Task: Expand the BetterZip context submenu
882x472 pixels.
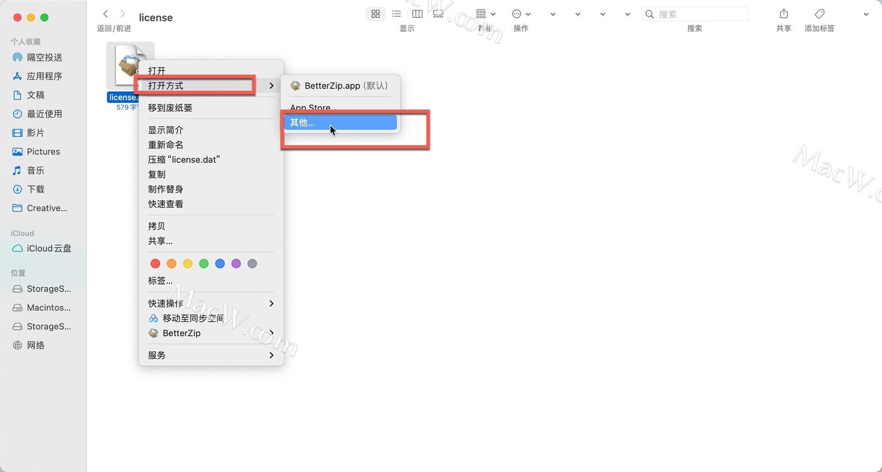Action: [x=211, y=333]
